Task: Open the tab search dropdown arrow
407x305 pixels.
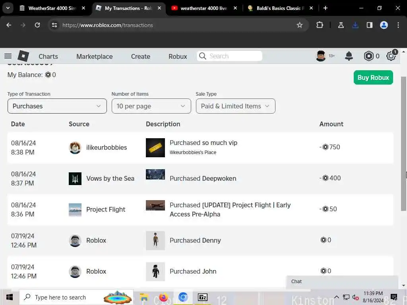Action: tap(8, 8)
